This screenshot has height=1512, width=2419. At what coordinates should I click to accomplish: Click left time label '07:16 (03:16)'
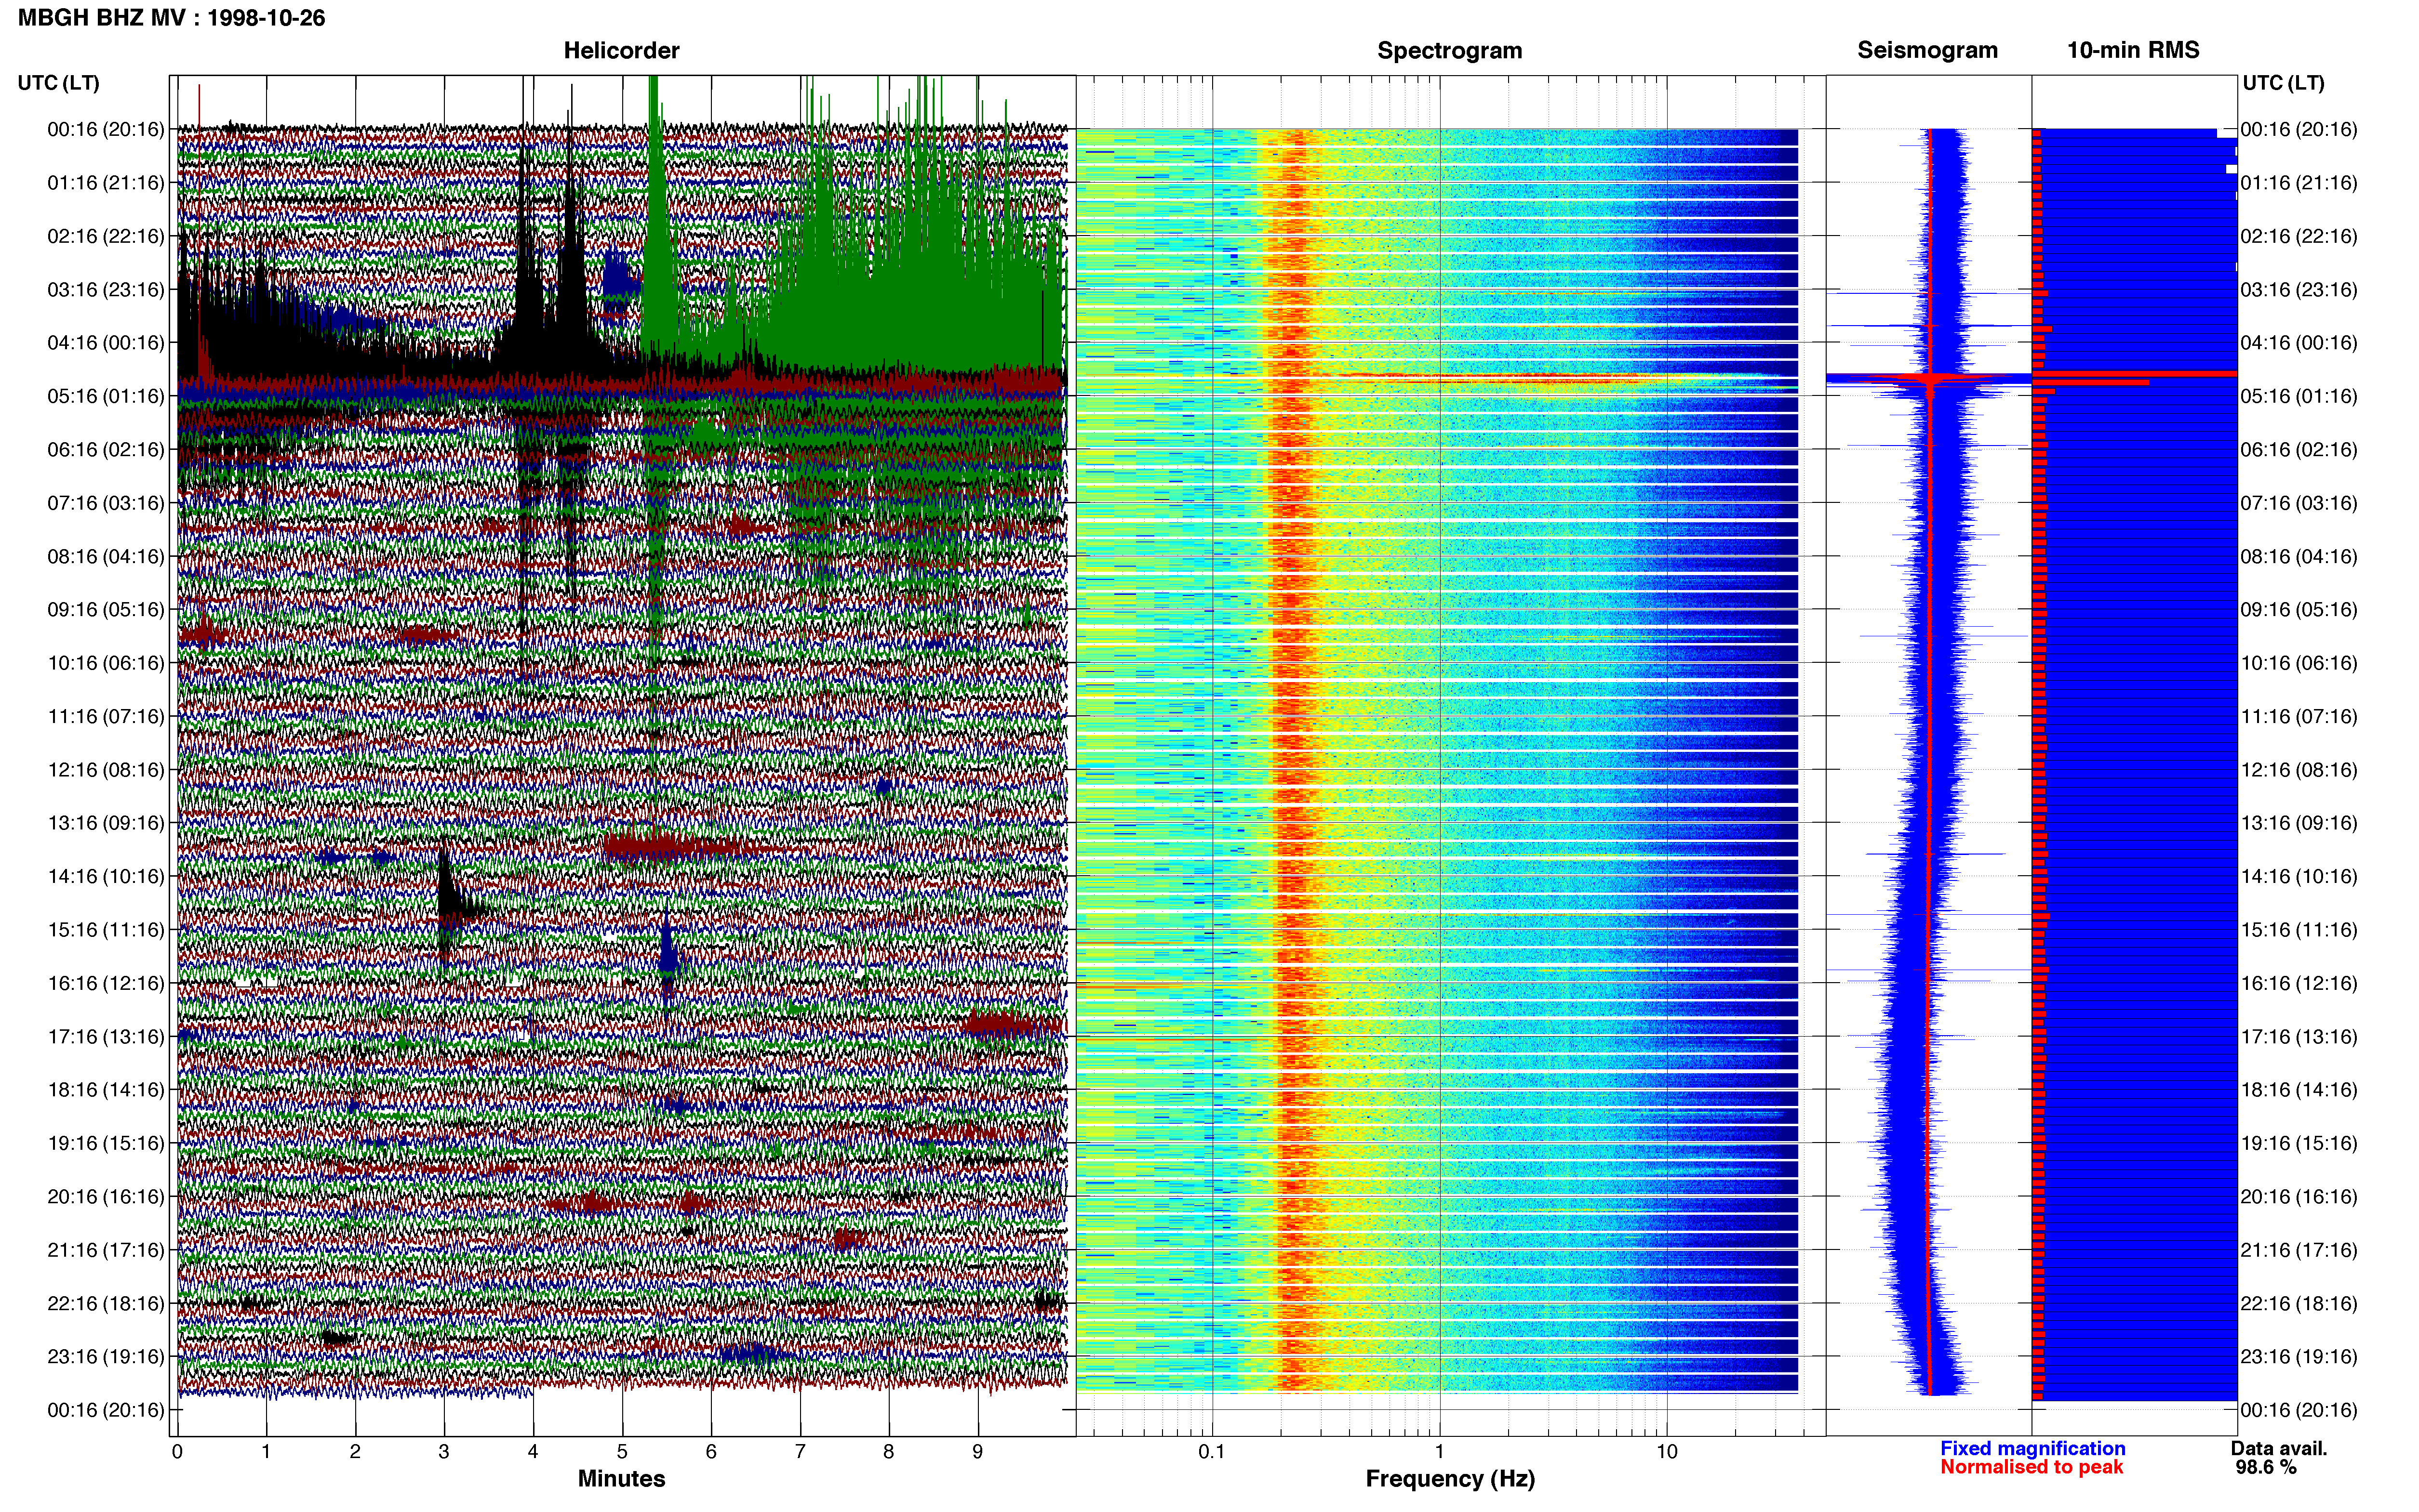click(106, 503)
